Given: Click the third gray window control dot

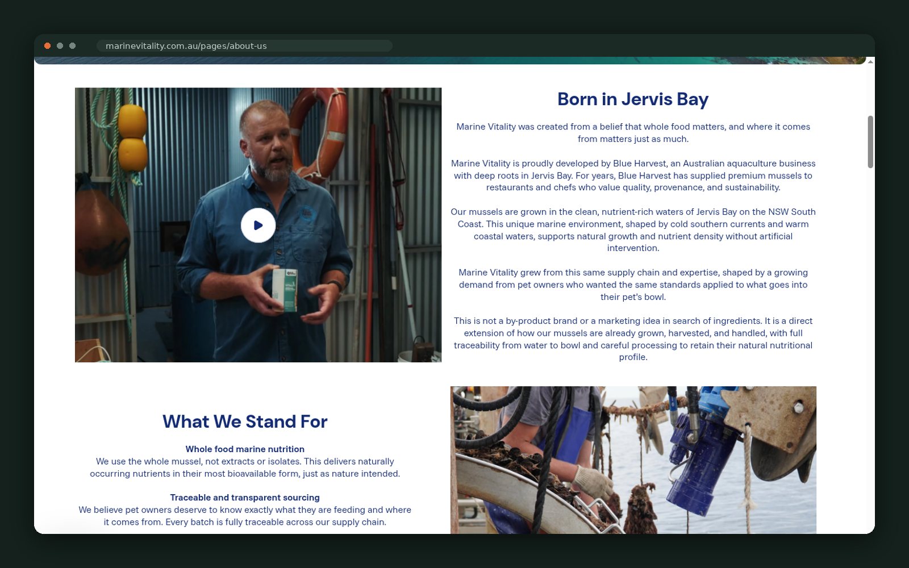Looking at the screenshot, I should pyautogui.click(x=73, y=46).
